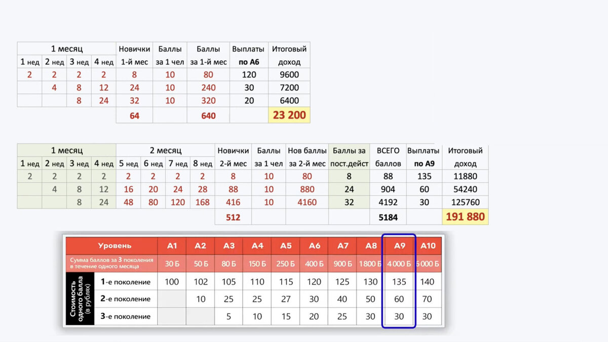Click the threshold cell 400 Б
This screenshot has width=608, height=342.
[314, 263]
